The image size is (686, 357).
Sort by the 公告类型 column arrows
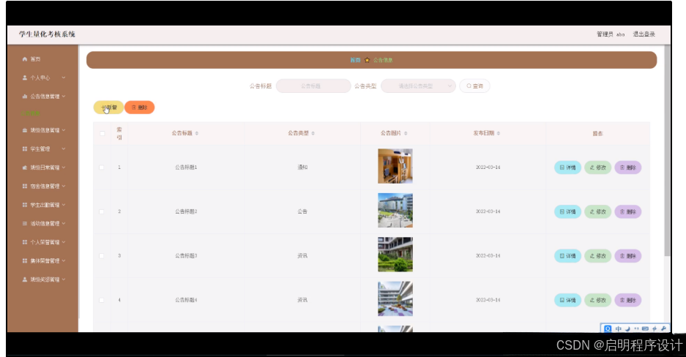tap(313, 133)
